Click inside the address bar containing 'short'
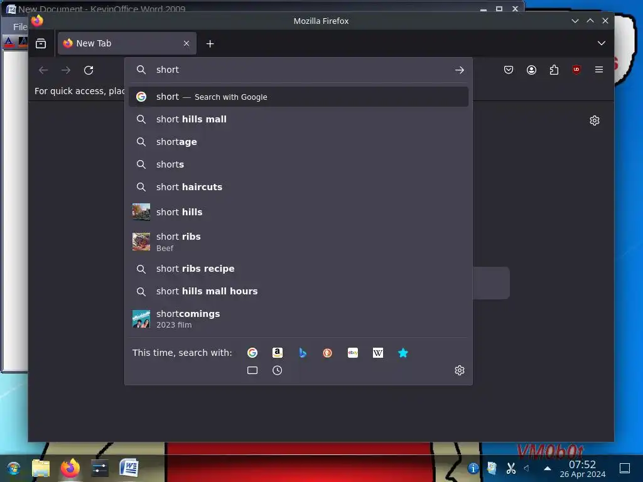The image size is (643, 482). coord(298,70)
